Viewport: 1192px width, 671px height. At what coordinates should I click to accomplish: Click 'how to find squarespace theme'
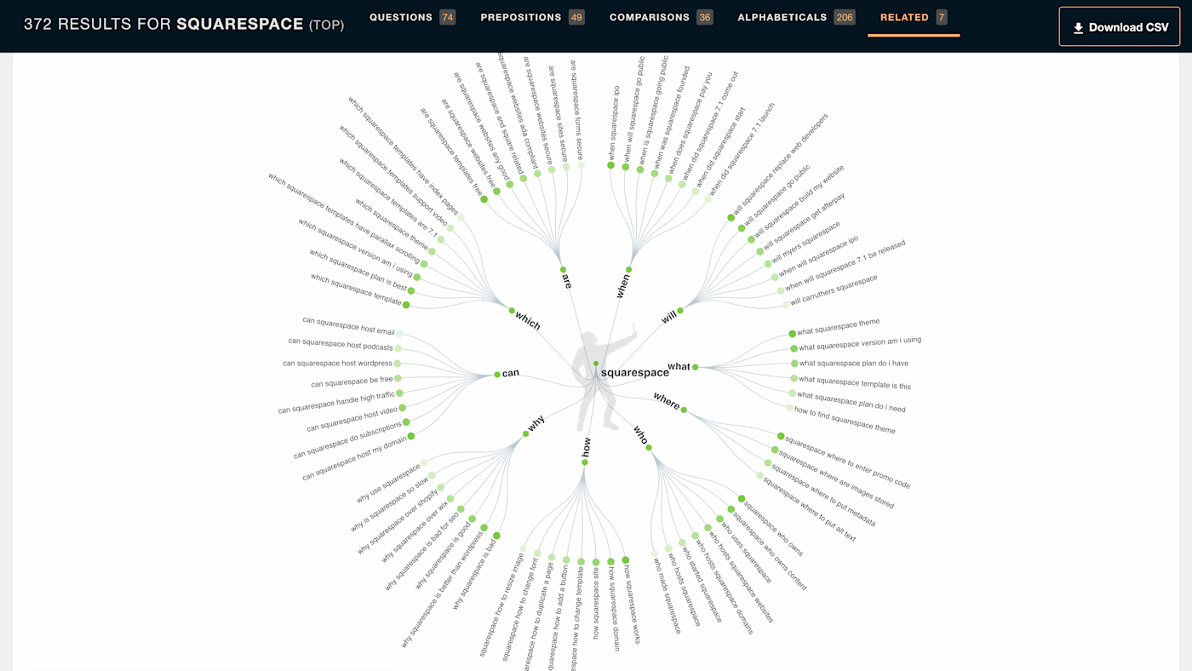(x=845, y=422)
